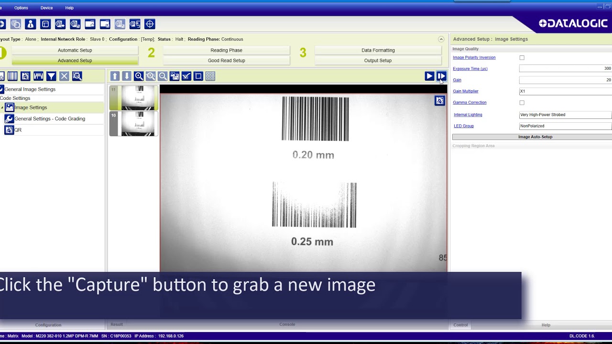This screenshot has height=344, width=612.
Task: Click the postal code barcode icon
Action: (38, 76)
